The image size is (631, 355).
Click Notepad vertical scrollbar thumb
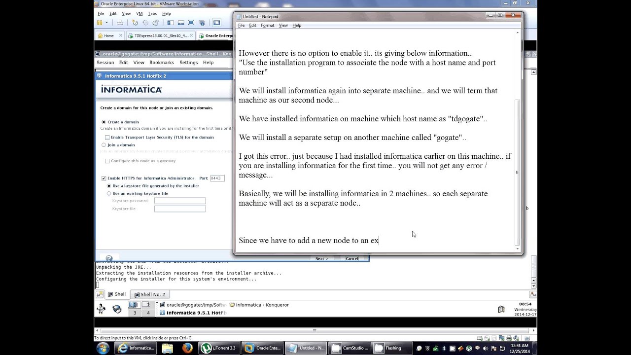pyautogui.click(x=517, y=172)
